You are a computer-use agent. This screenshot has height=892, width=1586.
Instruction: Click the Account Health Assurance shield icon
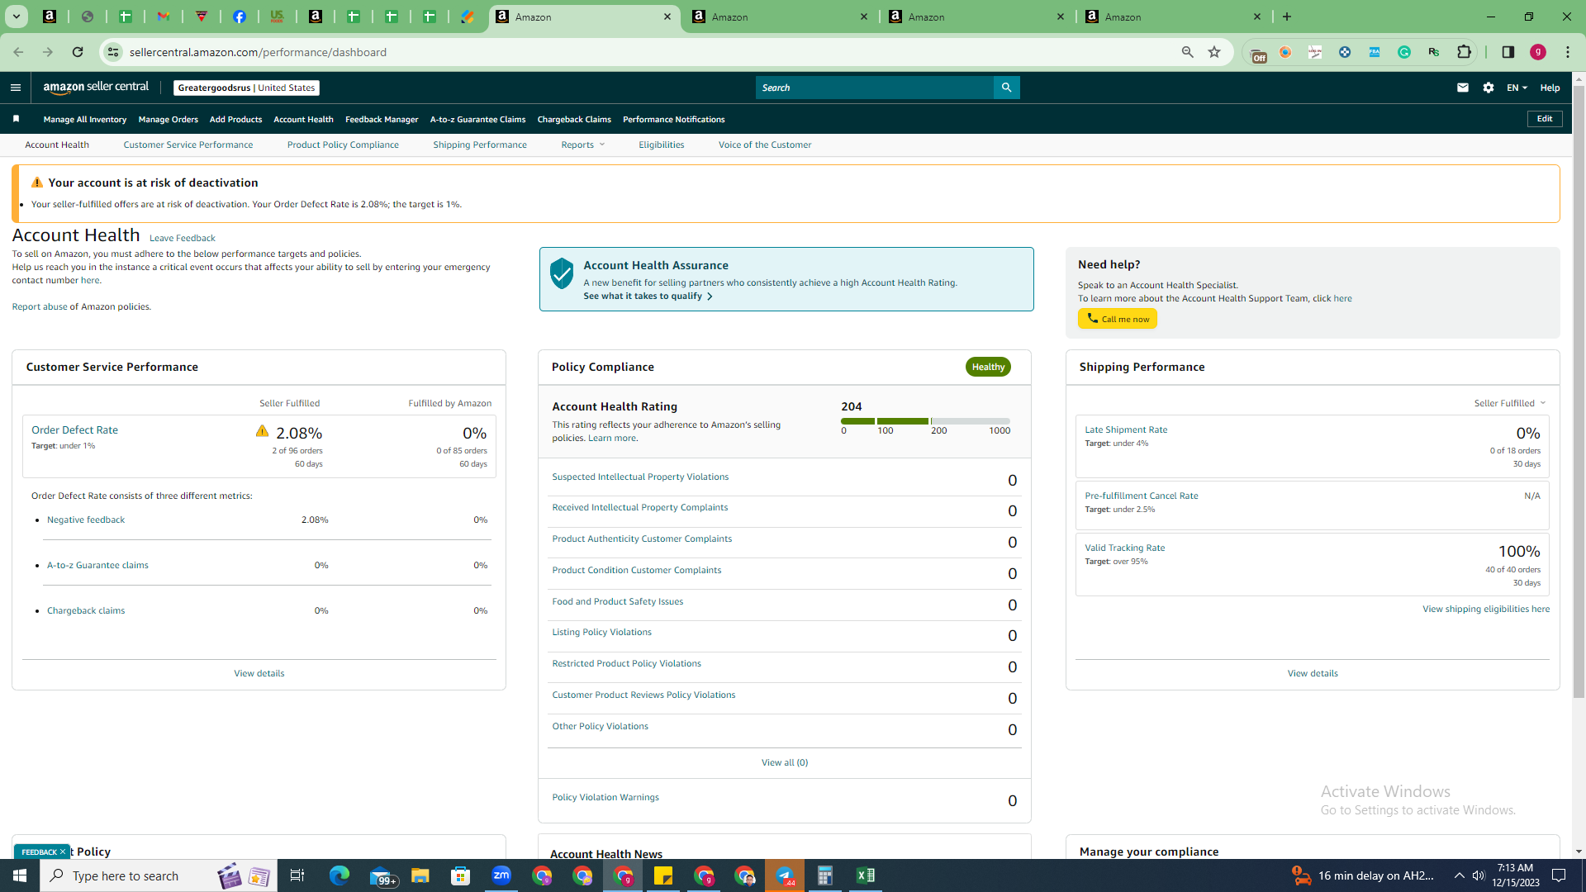click(562, 273)
